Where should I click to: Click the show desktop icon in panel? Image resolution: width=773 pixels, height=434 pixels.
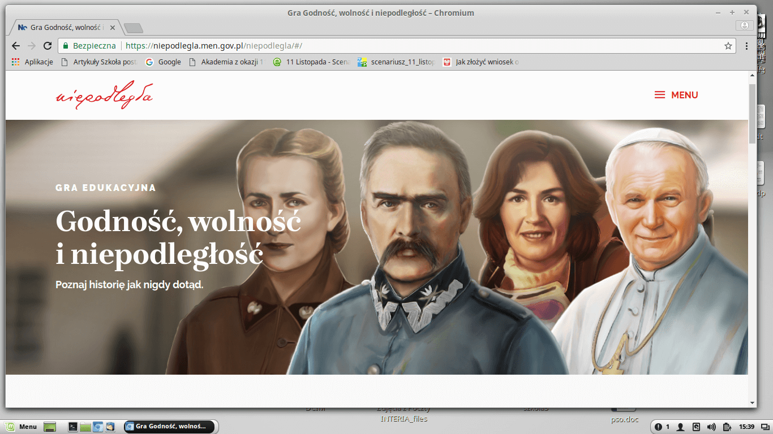[x=50, y=427]
